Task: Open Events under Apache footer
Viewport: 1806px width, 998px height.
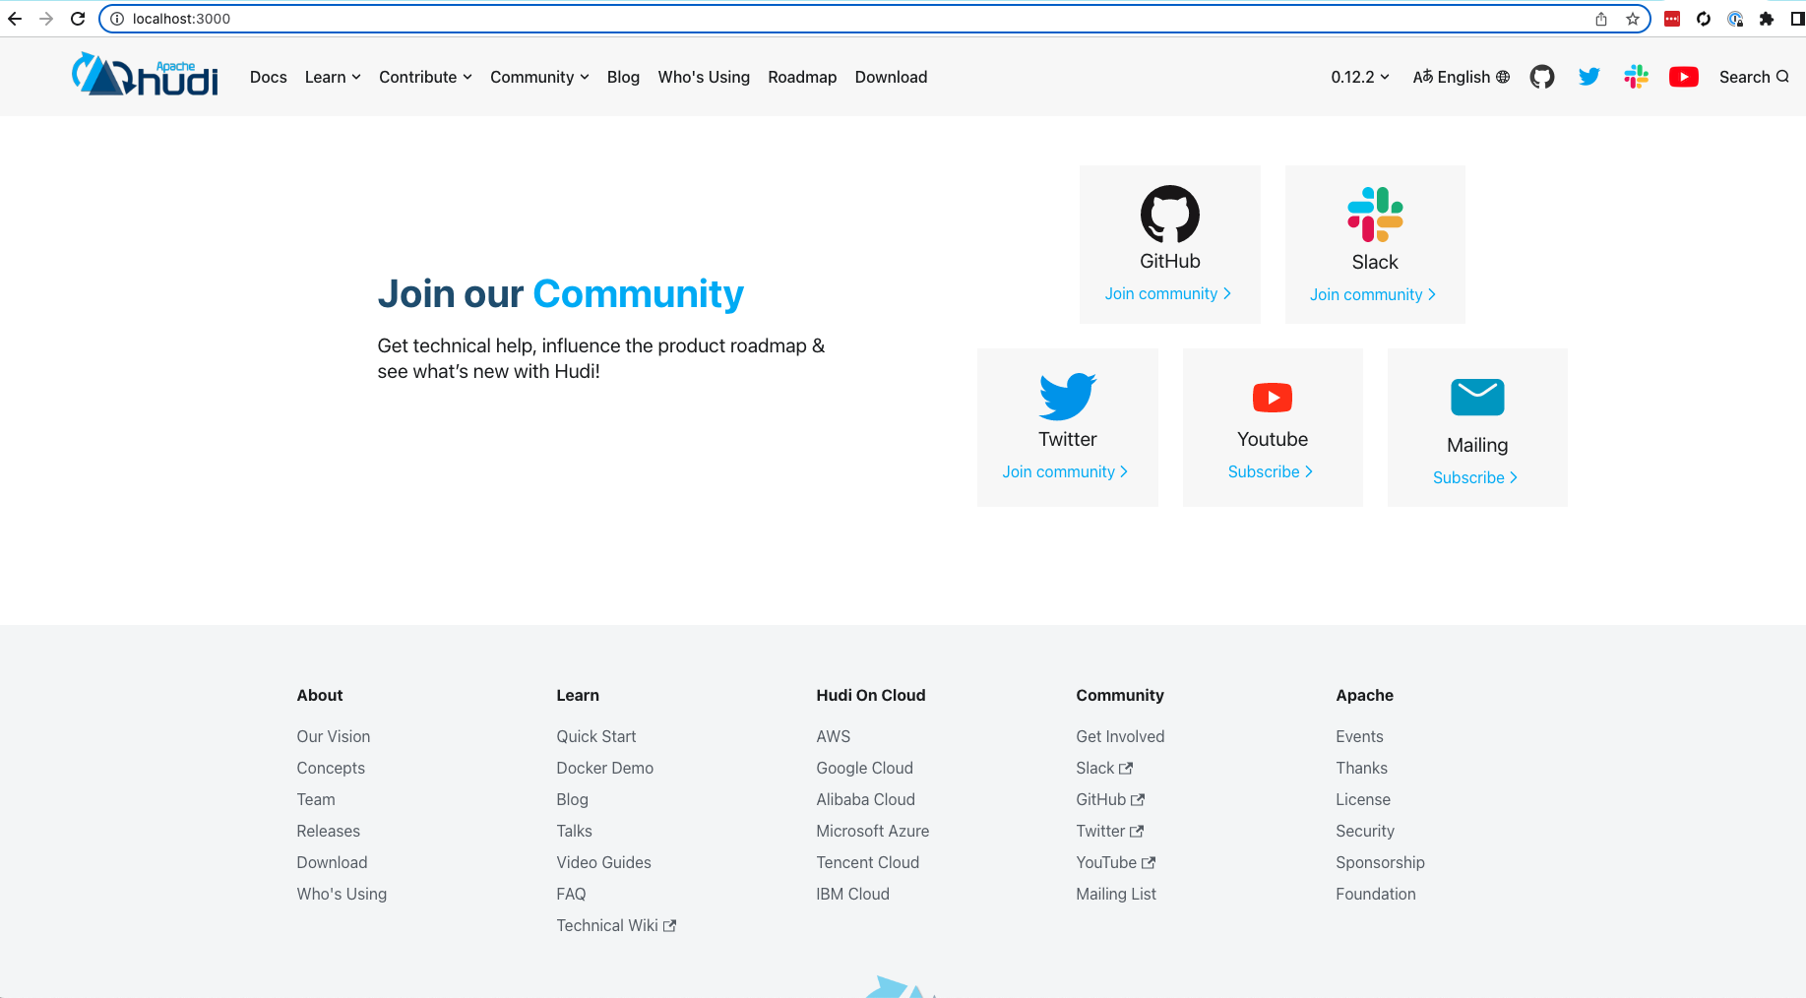Action: (1359, 736)
